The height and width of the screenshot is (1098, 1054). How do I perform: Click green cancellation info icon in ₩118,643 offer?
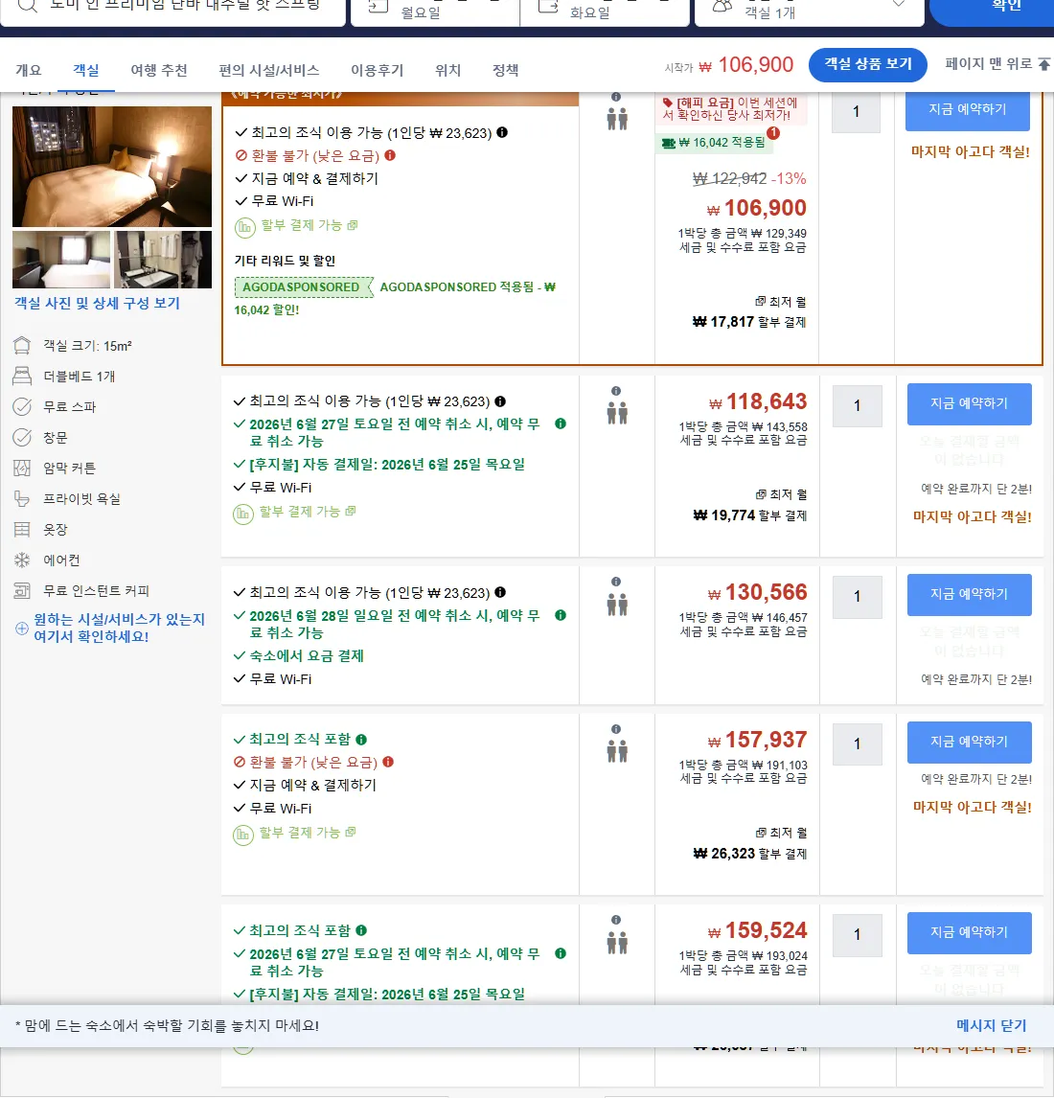(561, 423)
